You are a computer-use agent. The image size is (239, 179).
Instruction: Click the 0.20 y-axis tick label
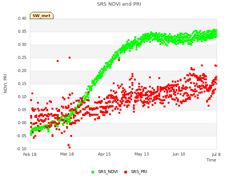22,70
